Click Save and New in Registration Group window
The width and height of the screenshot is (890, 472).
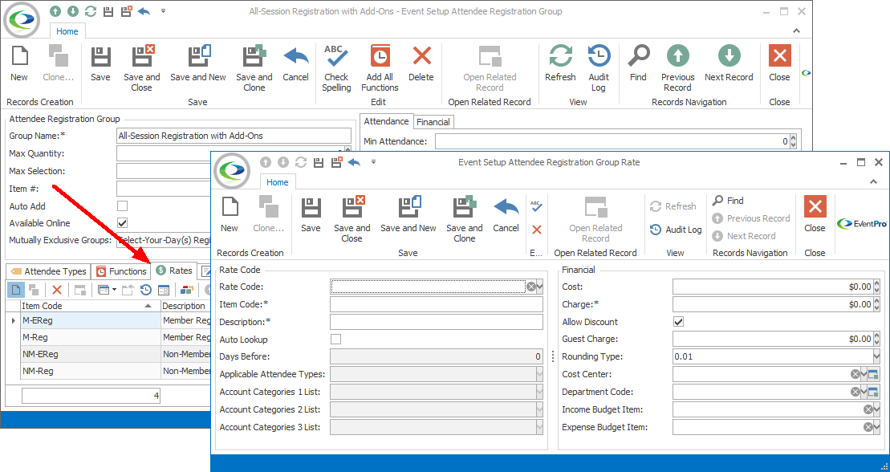(x=198, y=64)
